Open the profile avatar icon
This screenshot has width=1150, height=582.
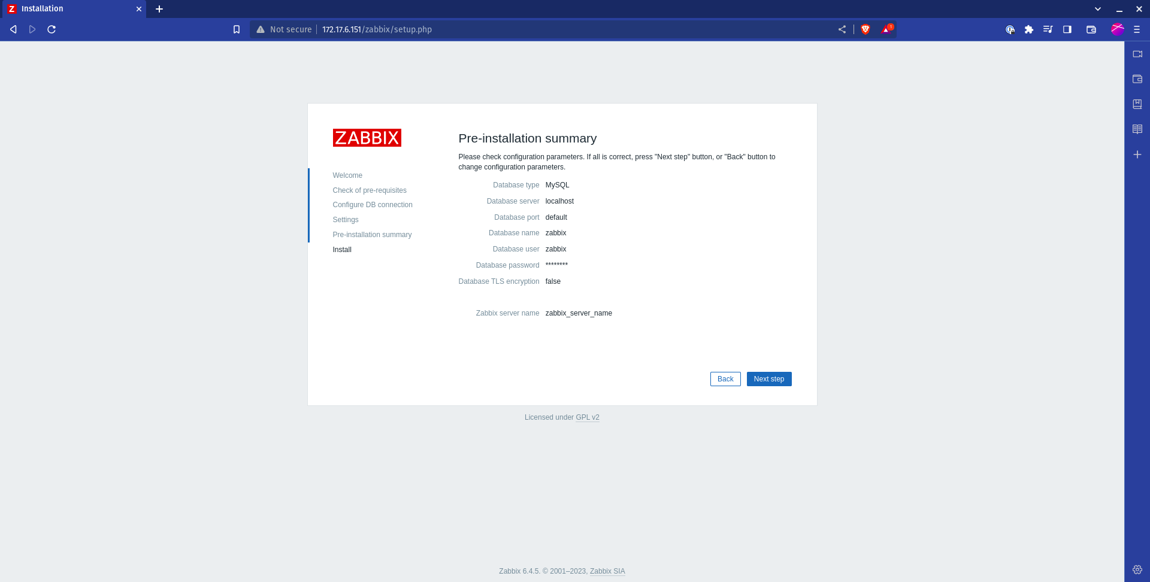coord(1117,29)
